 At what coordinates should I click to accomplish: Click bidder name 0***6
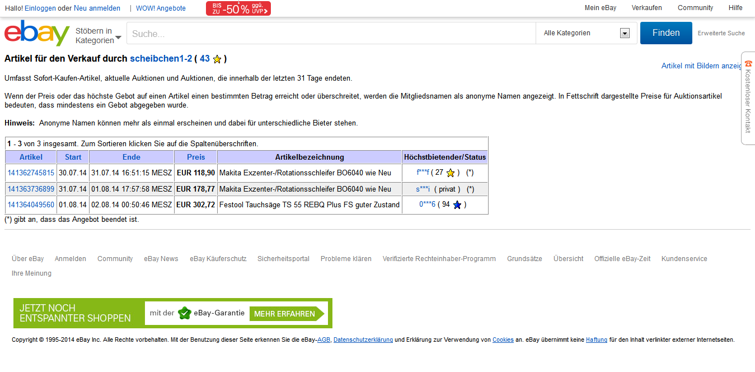click(427, 204)
